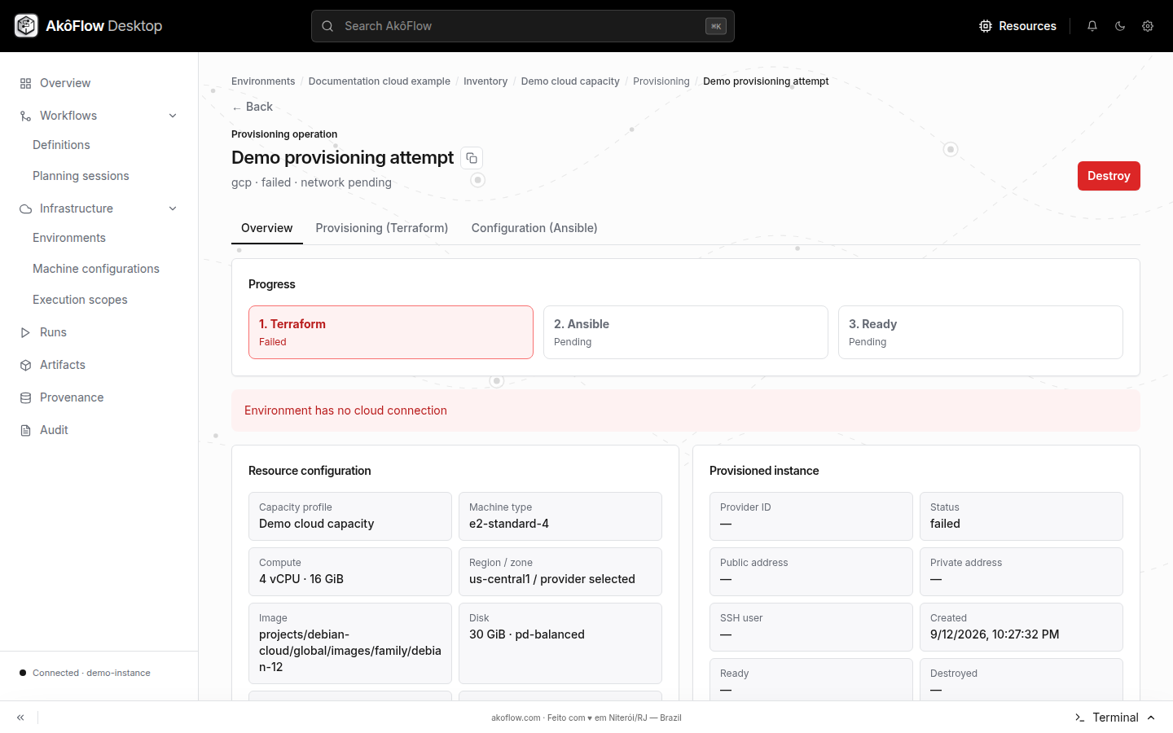Open the Provisioning (Terraform) tab
Viewport: 1173px width, 733px height.
click(382, 228)
